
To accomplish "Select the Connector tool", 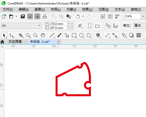I will [115, 35].
